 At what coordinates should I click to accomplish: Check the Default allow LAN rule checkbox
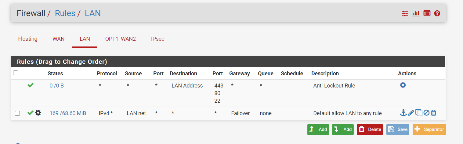(x=17, y=113)
